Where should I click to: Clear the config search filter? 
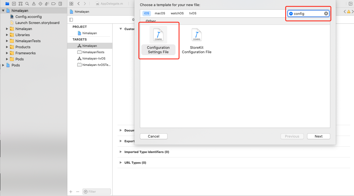(326, 14)
